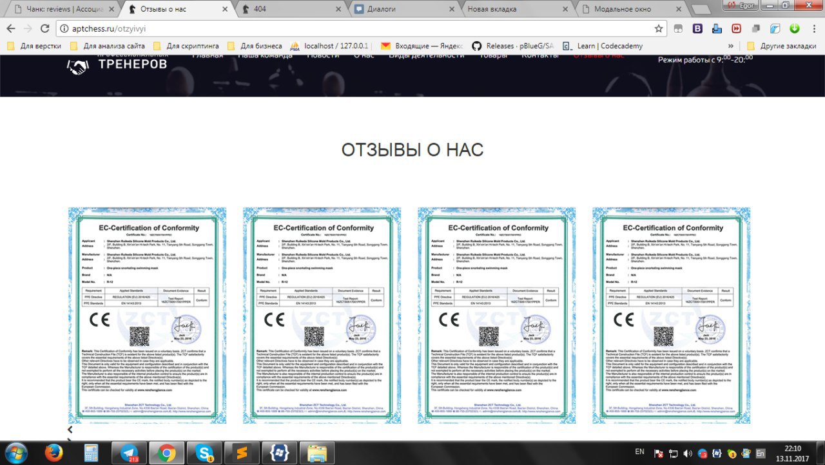Open the Для верстки bookmarks folder
This screenshot has width=825, height=465.
tap(34, 46)
